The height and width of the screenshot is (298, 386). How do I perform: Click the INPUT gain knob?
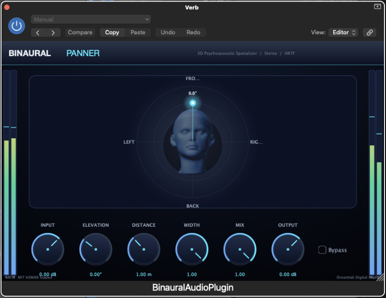pos(48,249)
